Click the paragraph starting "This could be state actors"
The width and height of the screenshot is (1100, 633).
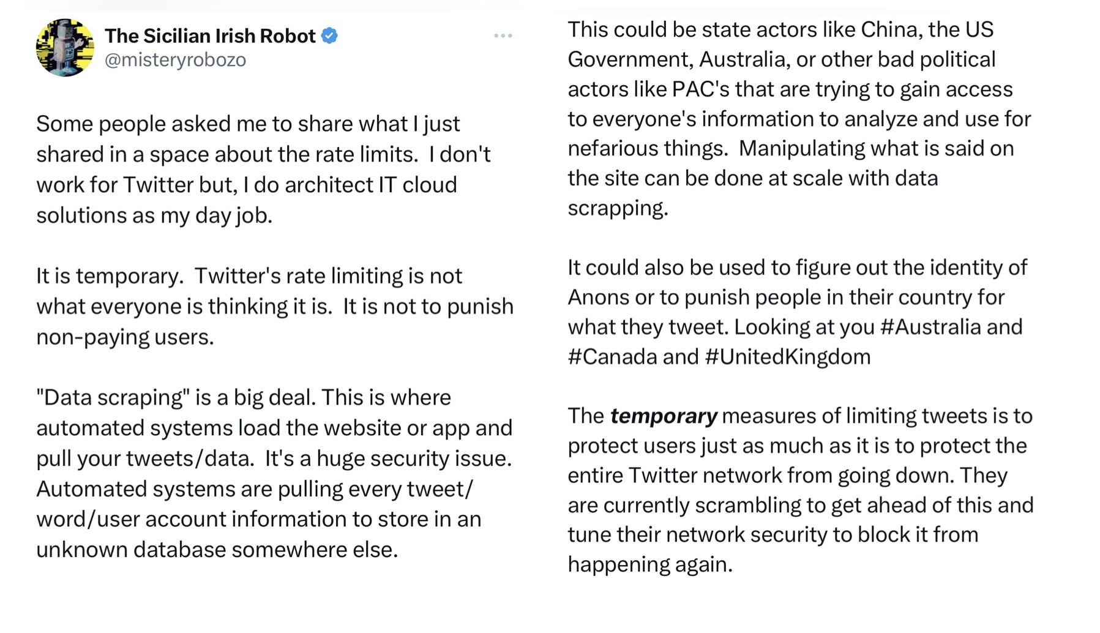799,119
